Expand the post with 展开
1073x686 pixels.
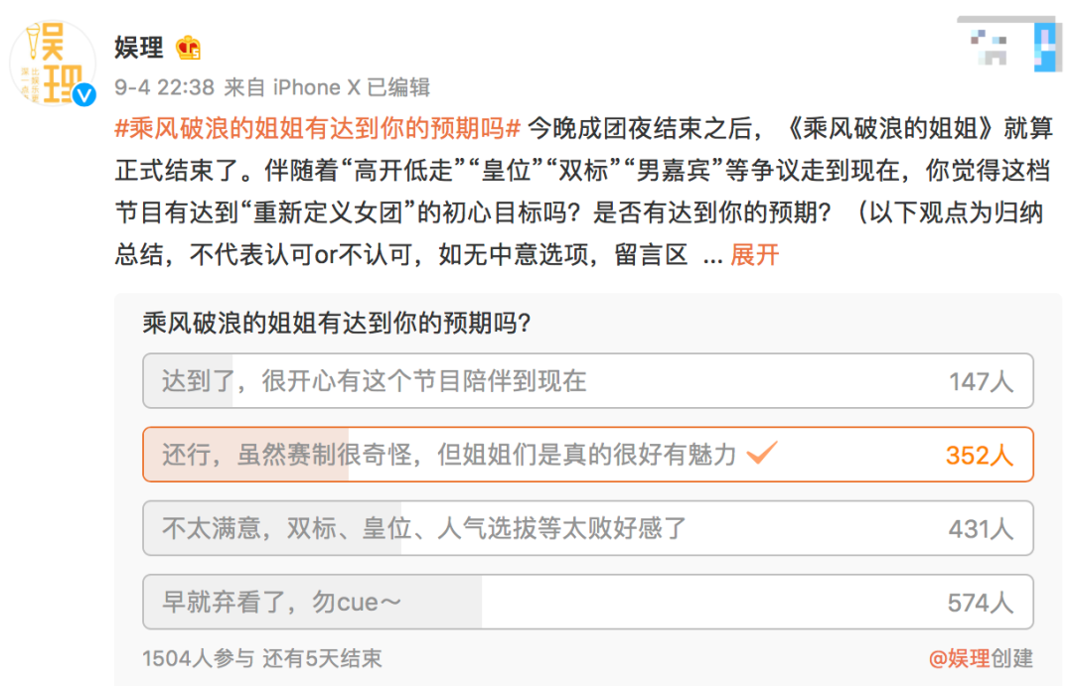tap(755, 255)
